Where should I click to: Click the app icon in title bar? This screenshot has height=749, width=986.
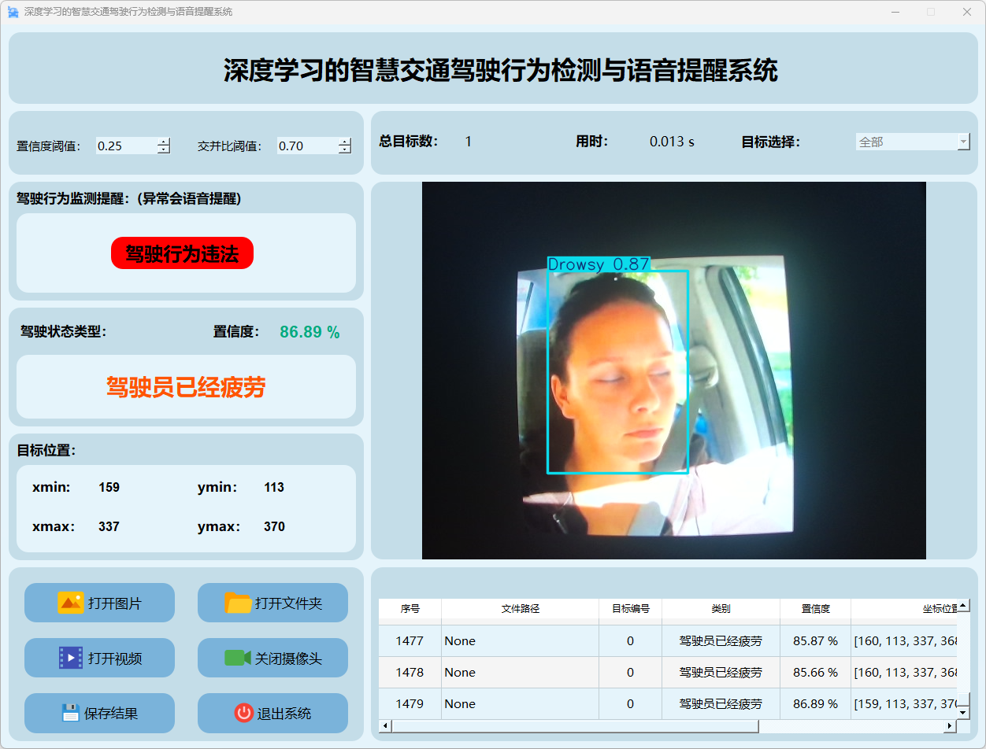13,12
